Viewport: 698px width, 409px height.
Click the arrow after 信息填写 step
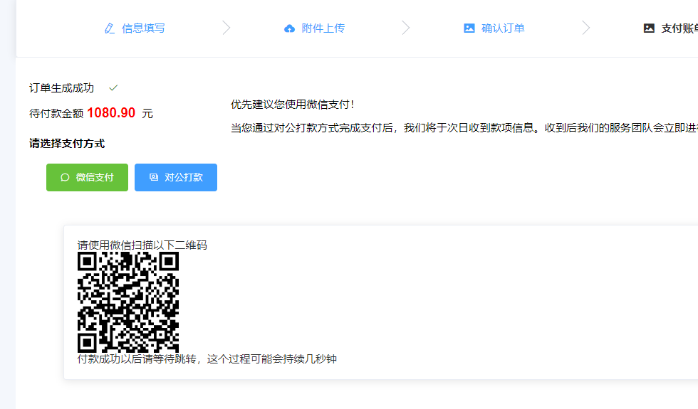tap(226, 28)
